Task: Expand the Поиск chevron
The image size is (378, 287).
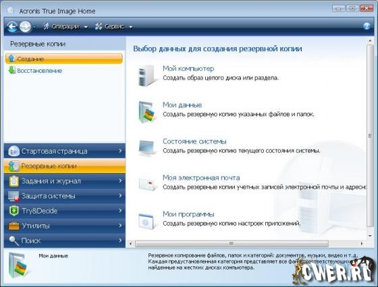Action: tap(121, 241)
